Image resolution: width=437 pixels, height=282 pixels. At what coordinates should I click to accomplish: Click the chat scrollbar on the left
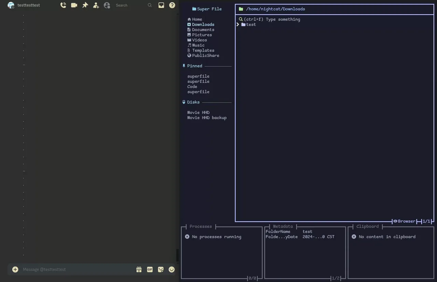177,255
